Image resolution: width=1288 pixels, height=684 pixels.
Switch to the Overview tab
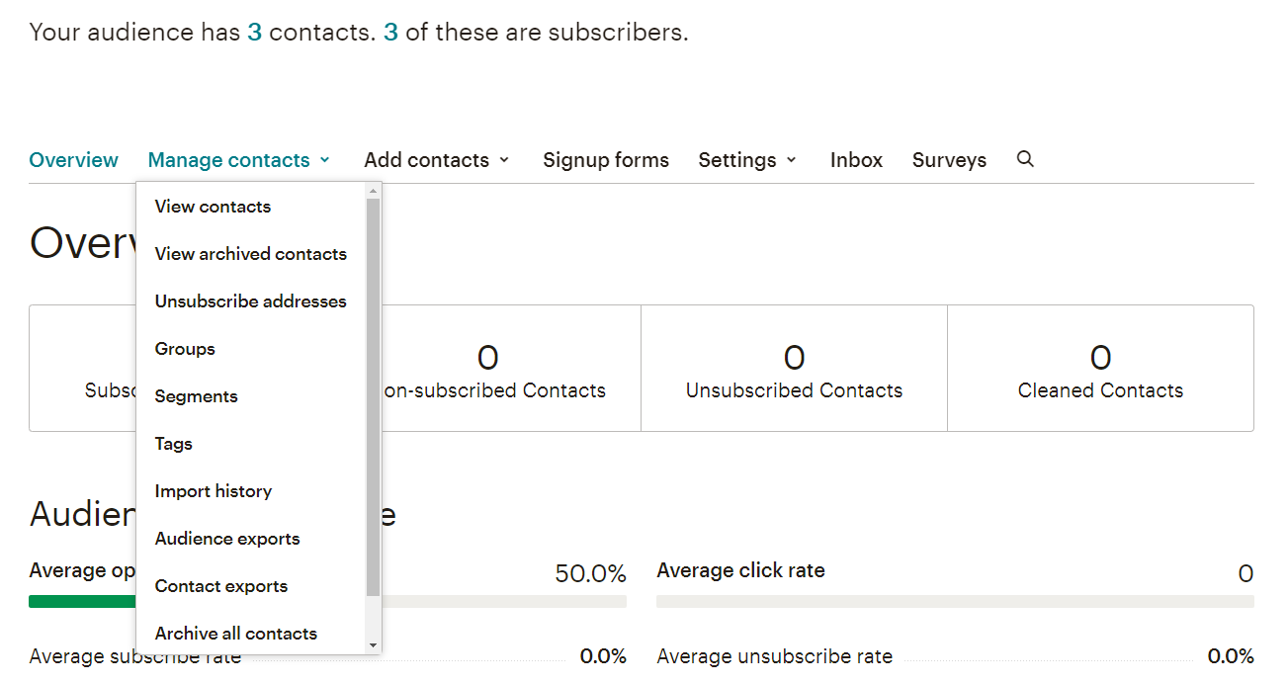(x=73, y=160)
